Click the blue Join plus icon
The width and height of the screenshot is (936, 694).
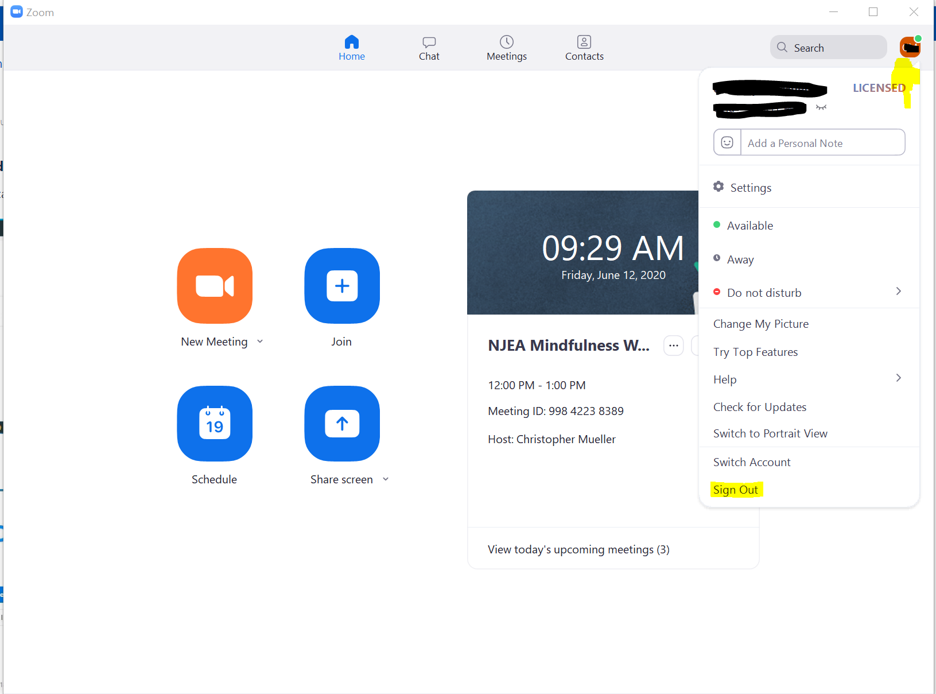(x=342, y=285)
